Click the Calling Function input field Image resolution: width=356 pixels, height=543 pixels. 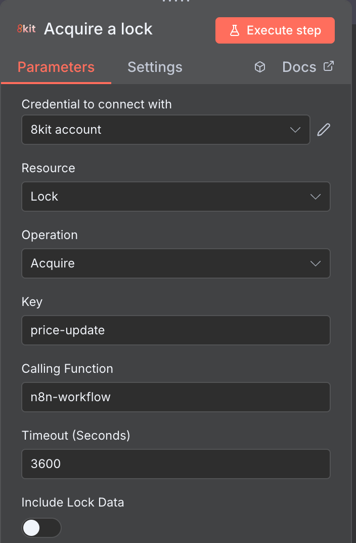click(176, 397)
